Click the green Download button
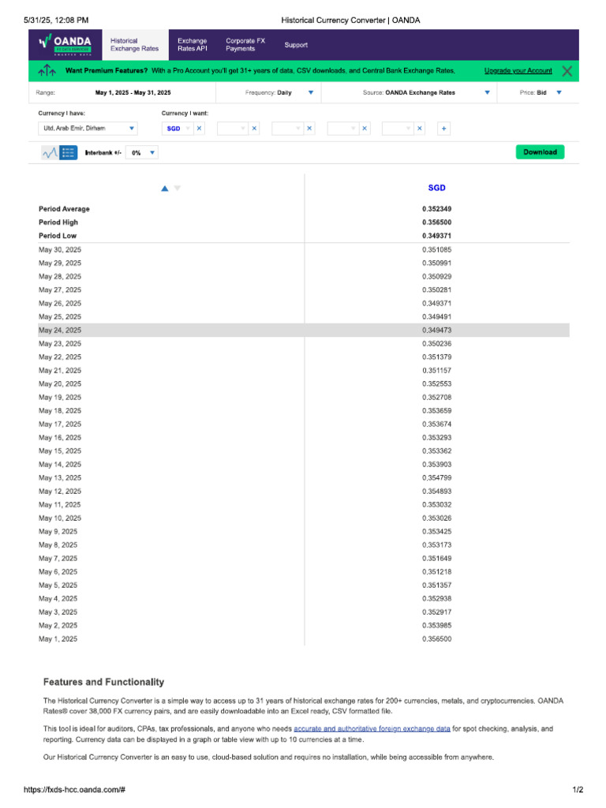 click(x=540, y=152)
